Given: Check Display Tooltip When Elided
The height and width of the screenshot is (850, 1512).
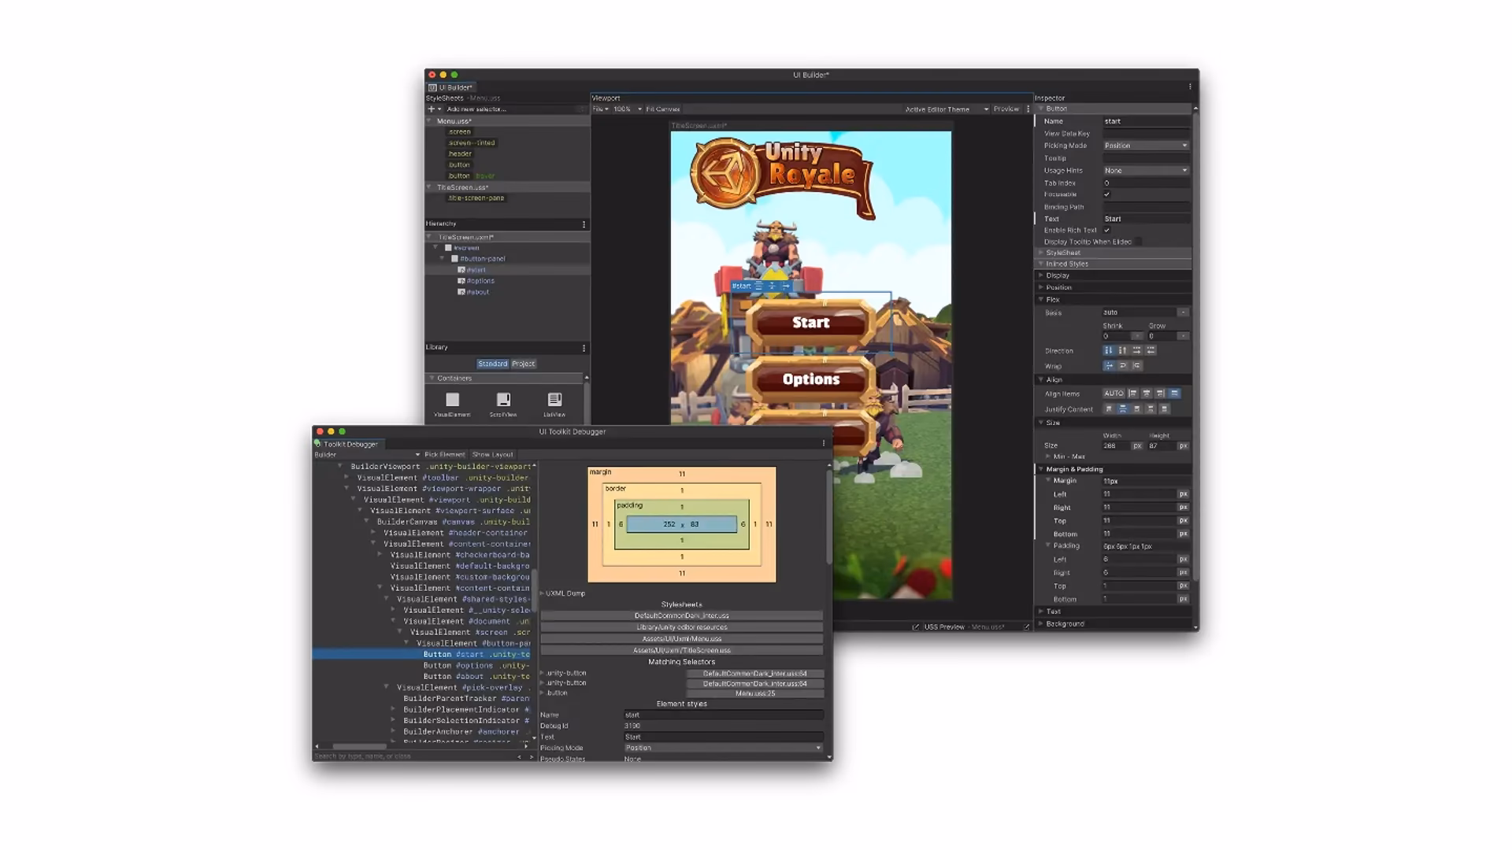Looking at the screenshot, I should coord(1136,242).
